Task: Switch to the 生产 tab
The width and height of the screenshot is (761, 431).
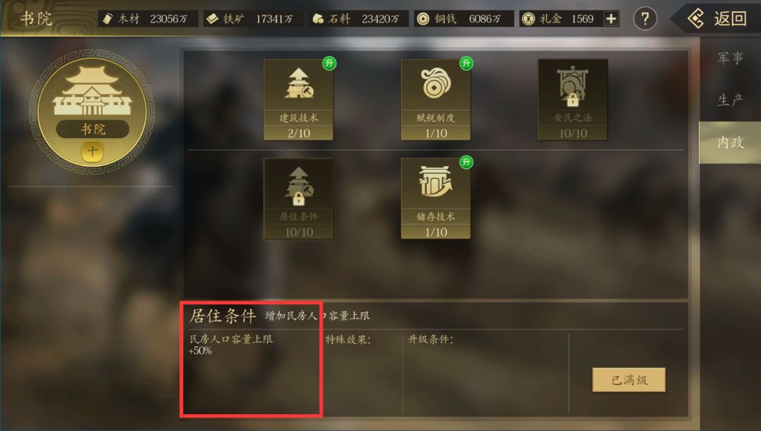Action: tap(730, 100)
